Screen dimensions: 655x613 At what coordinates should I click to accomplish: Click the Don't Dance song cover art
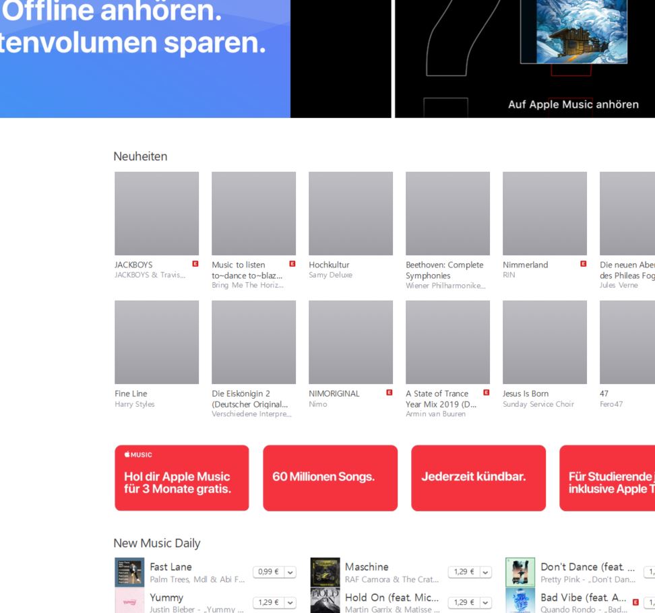tap(520, 572)
